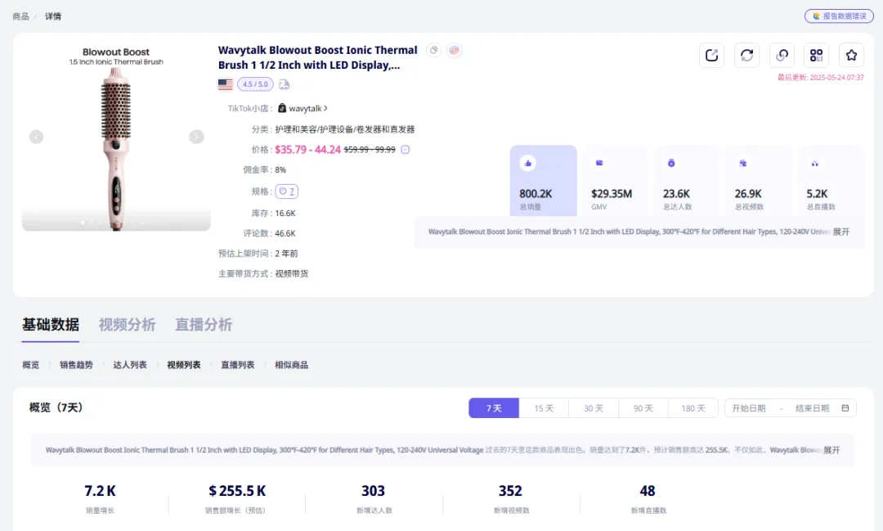The image size is (883, 531).
Task: Select the 30天 time range
Action: tap(594, 408)
